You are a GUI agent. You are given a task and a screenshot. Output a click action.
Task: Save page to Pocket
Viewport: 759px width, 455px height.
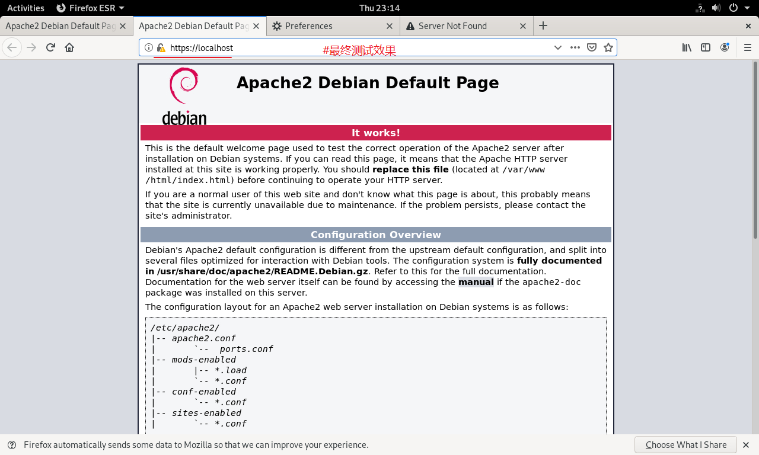pos(591,47)
